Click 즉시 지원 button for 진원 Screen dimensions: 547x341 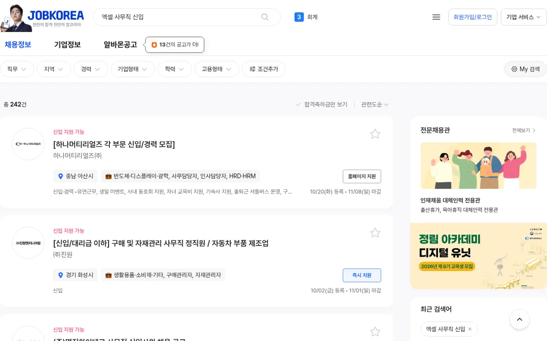[x=362, y=276]
